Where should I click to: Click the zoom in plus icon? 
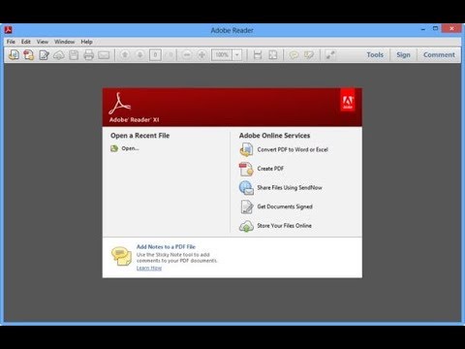click(201, 55)
